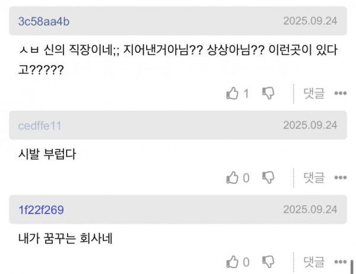356x274 pixels.
Task: Open the three-dot menu on cedffe11's comment
Action: 340,177
